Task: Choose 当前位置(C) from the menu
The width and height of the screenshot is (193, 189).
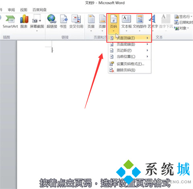Action: pos(129,56)
